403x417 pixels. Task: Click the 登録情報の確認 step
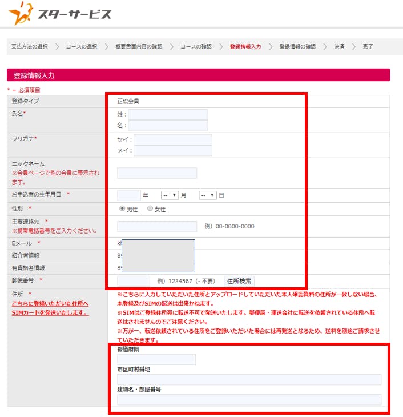click(297, 46)
